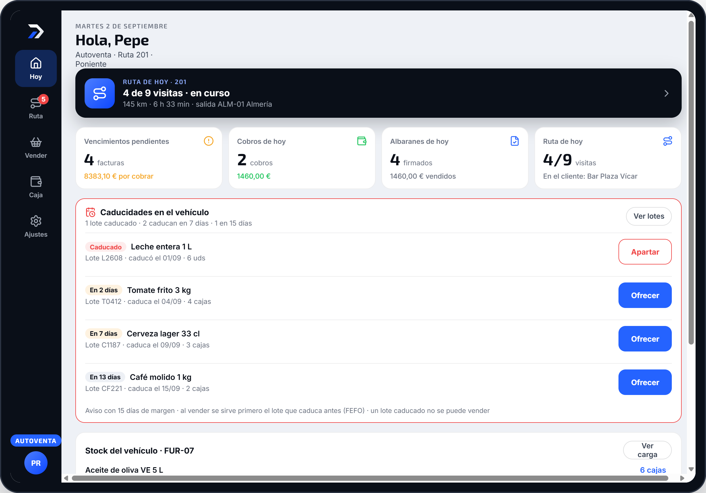Viewport: 706px width, 493px height.
Task: Expand route details with the banner chevron
Action: (666, 93)
